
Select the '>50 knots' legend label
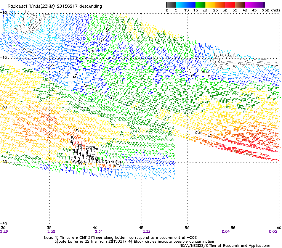(x=271, y=10)
